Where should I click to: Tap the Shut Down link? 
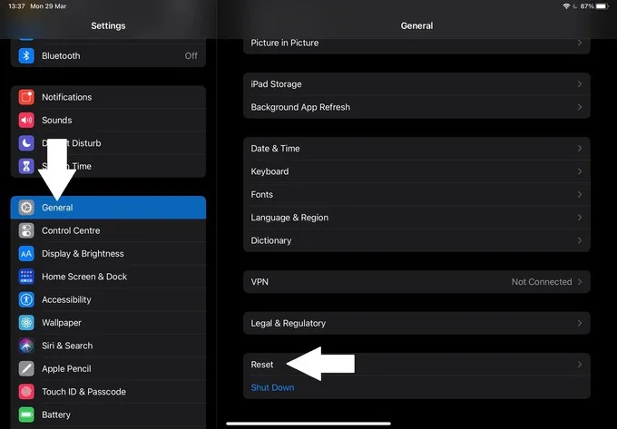[272, 387]
